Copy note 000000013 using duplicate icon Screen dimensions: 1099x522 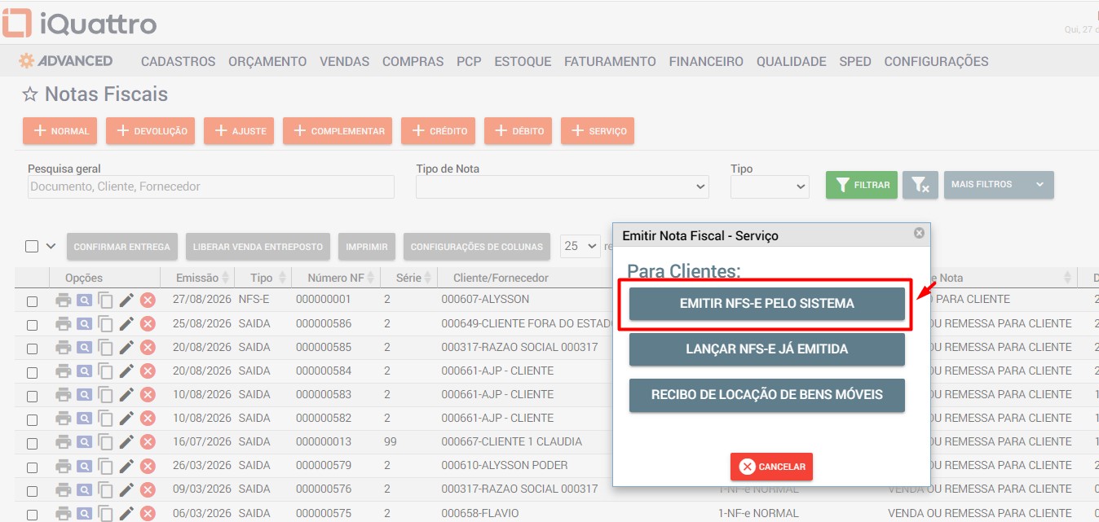(x=106, y=441)
